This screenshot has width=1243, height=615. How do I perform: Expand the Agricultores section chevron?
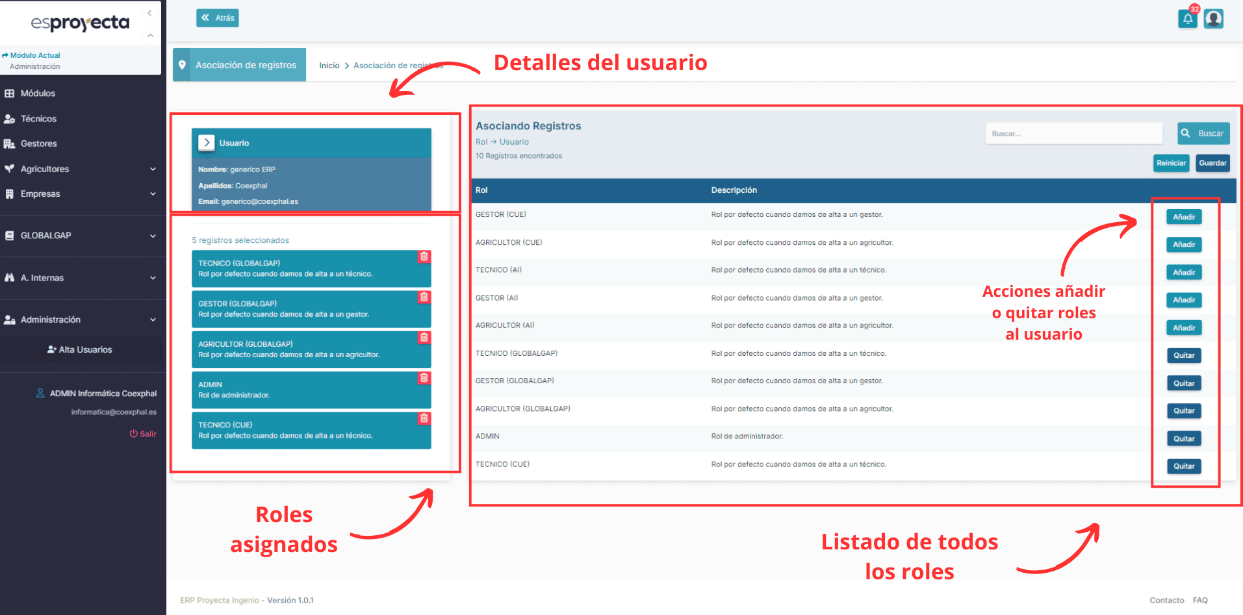153,169
